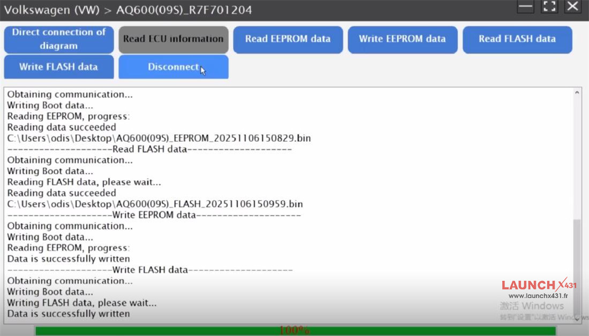Image resolution: width=589 pixels, height=336 pixels.
Task: Close the window using the X icon
Action: pos(572,7)
